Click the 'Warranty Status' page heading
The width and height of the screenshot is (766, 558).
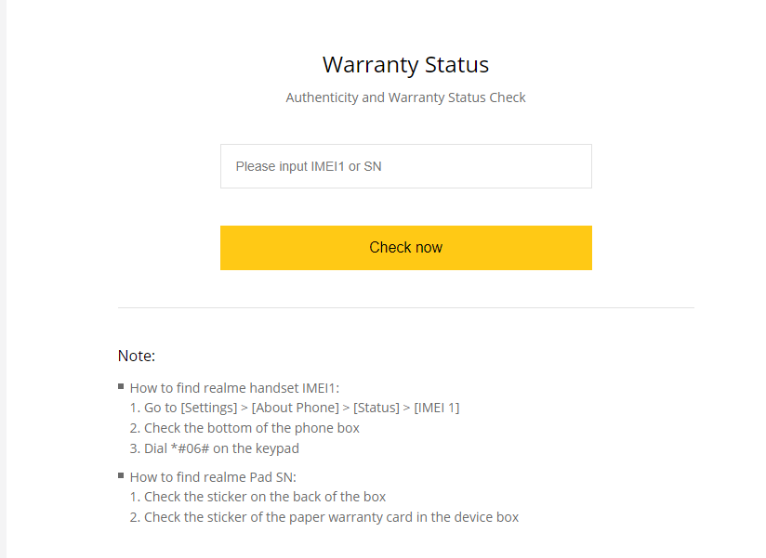(405, 65)
